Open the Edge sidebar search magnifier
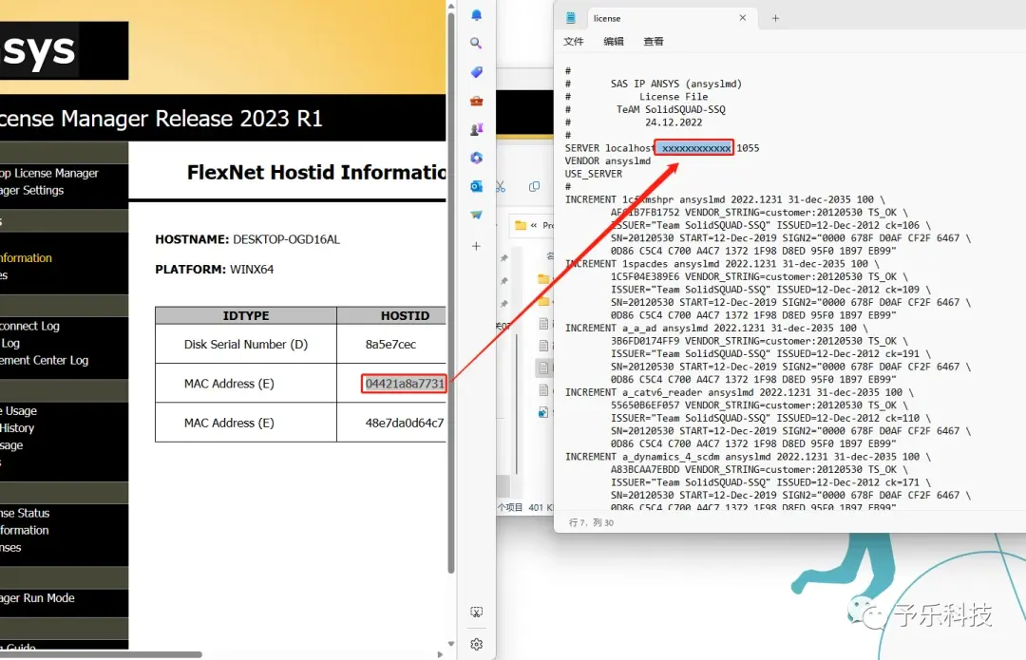 [476, 43]
